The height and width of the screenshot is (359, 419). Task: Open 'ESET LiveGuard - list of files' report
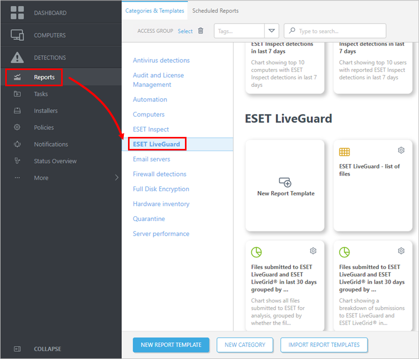coord(373,186)
